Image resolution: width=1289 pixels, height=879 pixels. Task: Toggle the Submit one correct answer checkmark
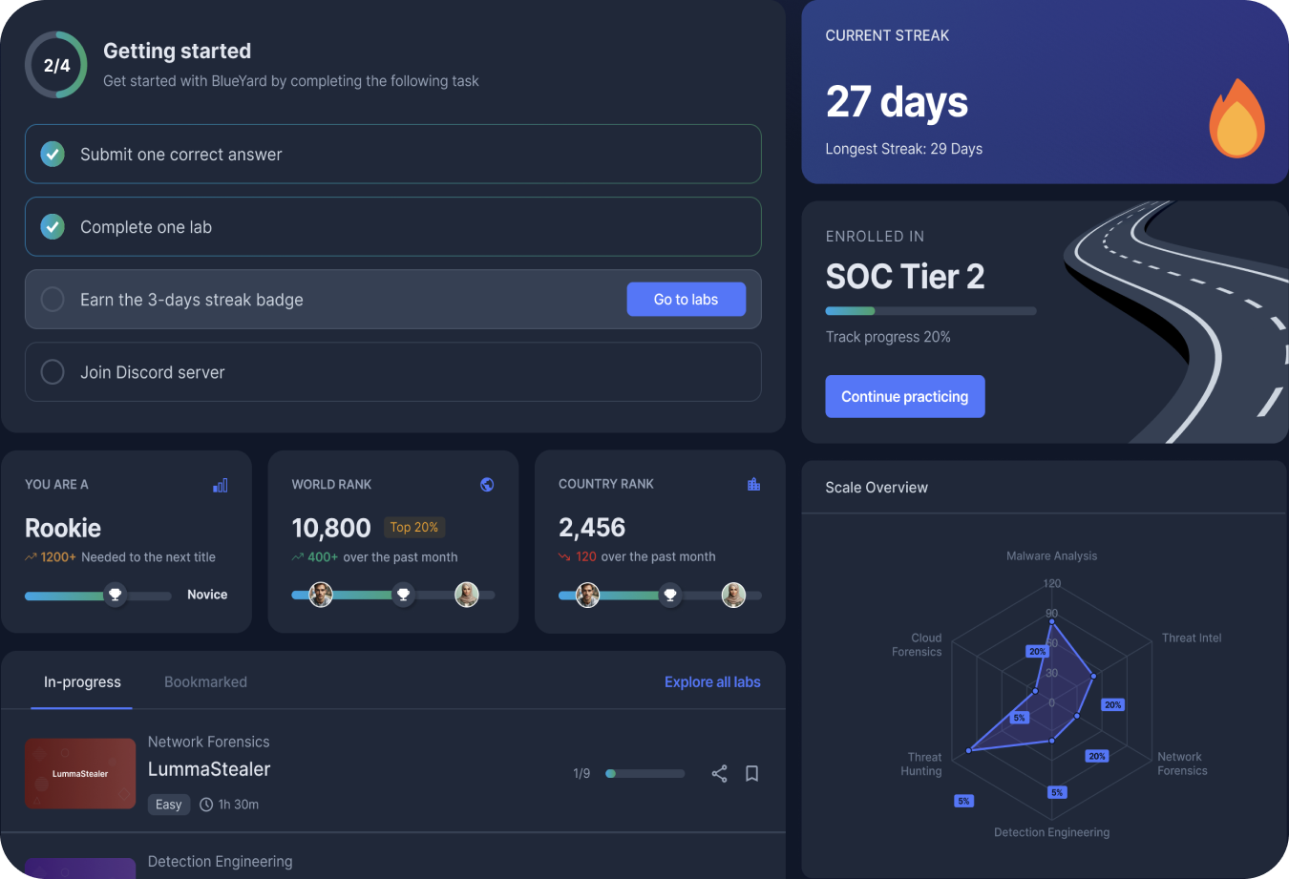[53, 154]
